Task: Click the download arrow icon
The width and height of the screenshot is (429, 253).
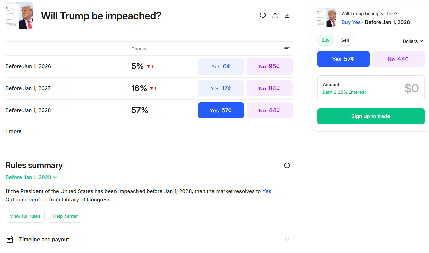Action: point(287,16)
